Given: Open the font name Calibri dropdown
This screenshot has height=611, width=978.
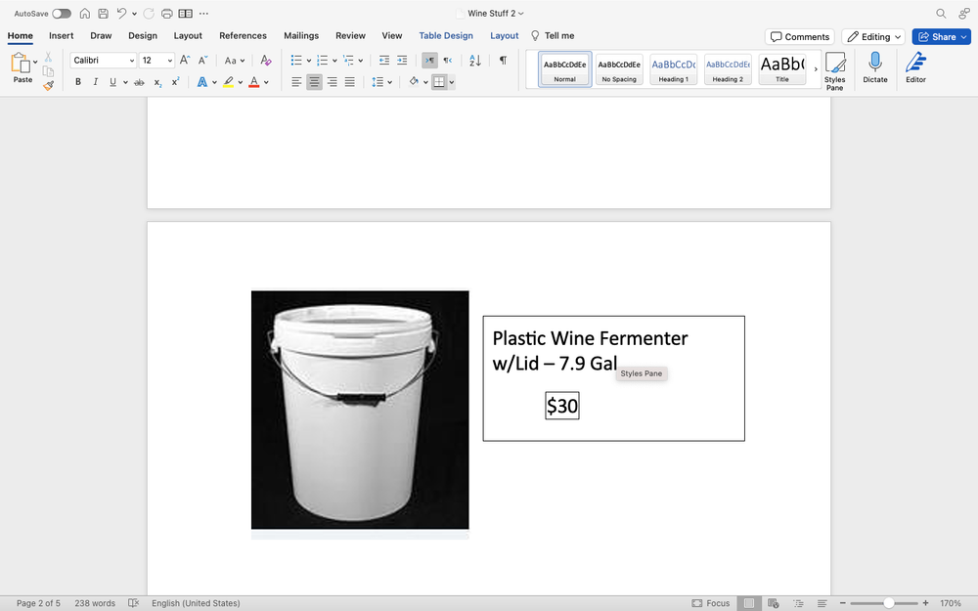Looking at the screenshot, I should coord(132,61).
